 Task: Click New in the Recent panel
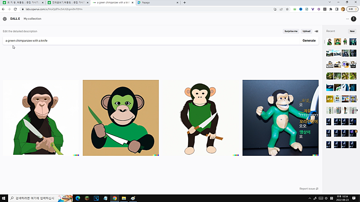(352, 31)
